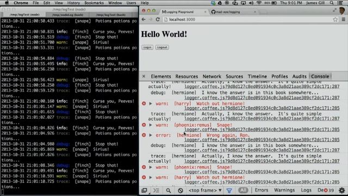This screenshot has height=196, width=348.
Task: Click the clock Thu 9:01 PM
Action: tap(291, 3)
